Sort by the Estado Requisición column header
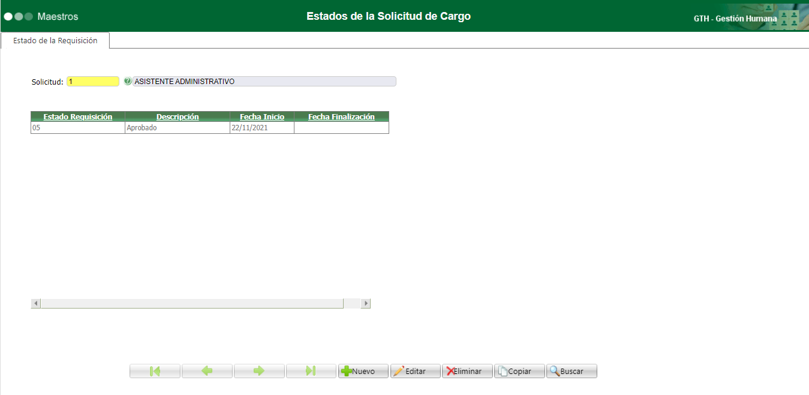 [x=77, y=116]
